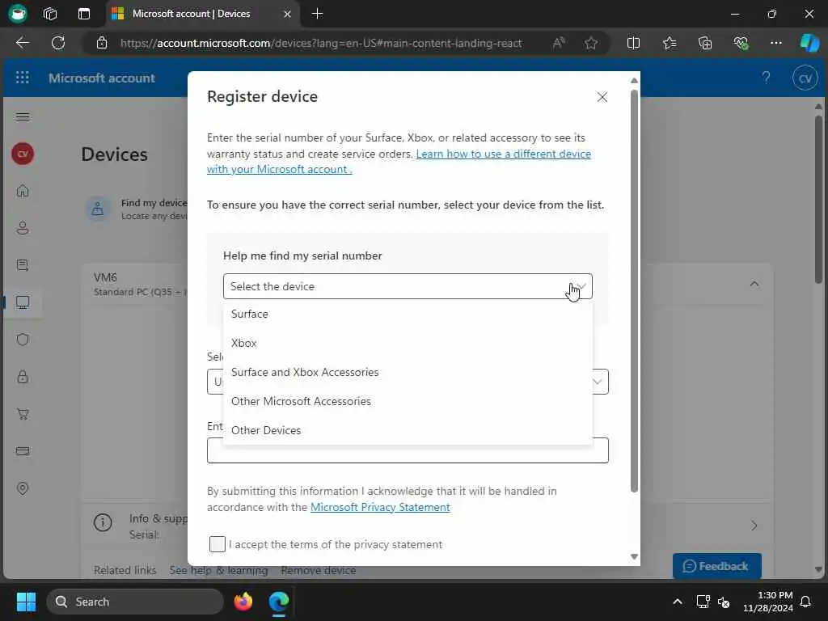Open Order history cart icon in sidebar
The width and height of the screenshot is (828, 621).
(23, 414)
